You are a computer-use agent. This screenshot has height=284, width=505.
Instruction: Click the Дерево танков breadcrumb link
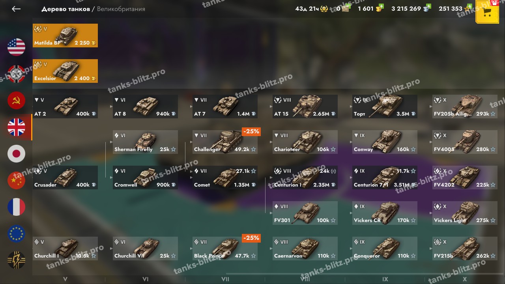tap(65, 9)
